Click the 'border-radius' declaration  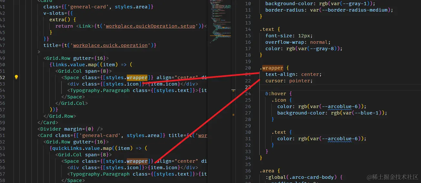[329, 10]
